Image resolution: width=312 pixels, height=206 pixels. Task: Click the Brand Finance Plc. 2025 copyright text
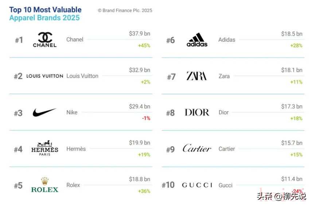click(125, 11)
